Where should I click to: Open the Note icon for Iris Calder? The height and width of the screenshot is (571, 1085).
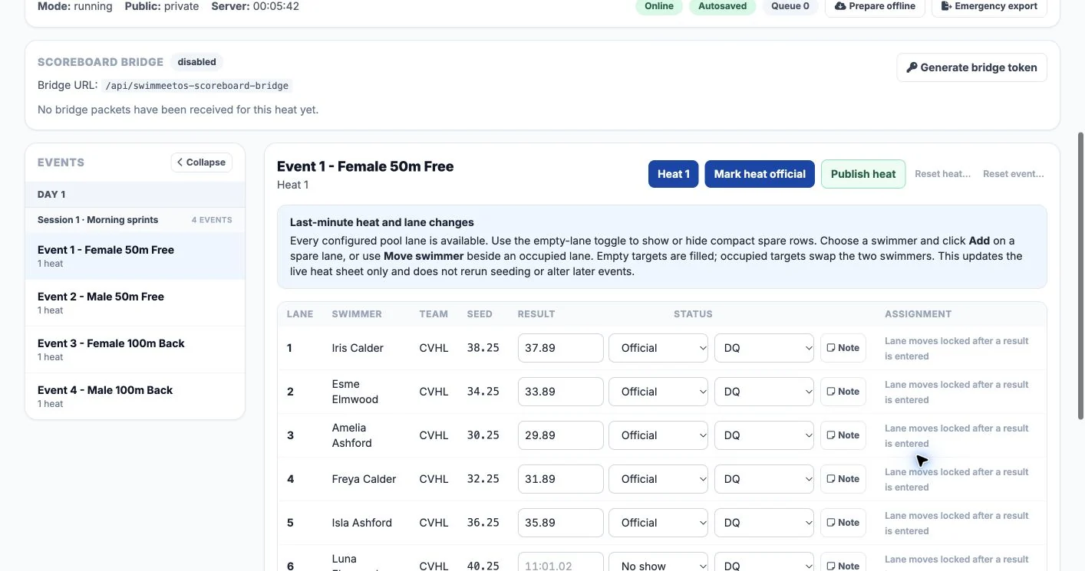point(830,348)
